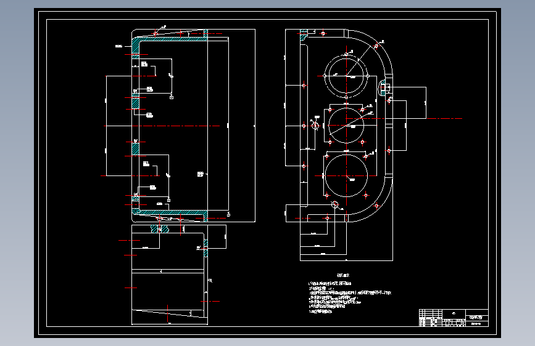535x346 pixels.
Task: Select the largest bottom bore circle in gearbox view
Action: [346, 175]
